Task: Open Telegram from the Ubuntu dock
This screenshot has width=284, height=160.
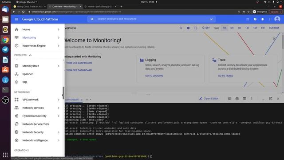Action: point(5,49)
